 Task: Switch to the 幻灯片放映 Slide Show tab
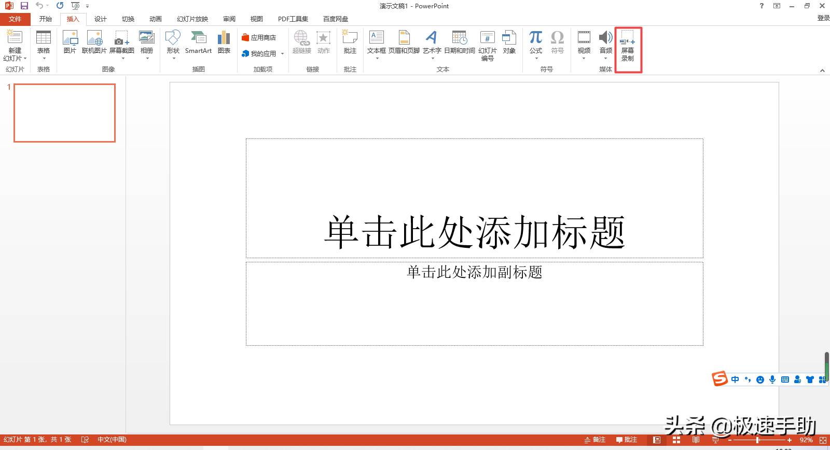[x=192, y=19]
